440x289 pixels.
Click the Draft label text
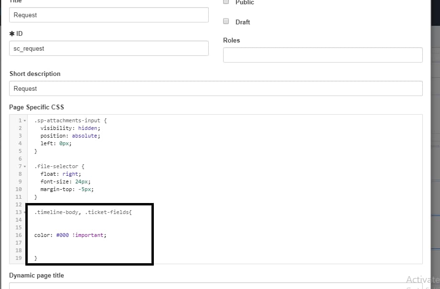[243, 22]
